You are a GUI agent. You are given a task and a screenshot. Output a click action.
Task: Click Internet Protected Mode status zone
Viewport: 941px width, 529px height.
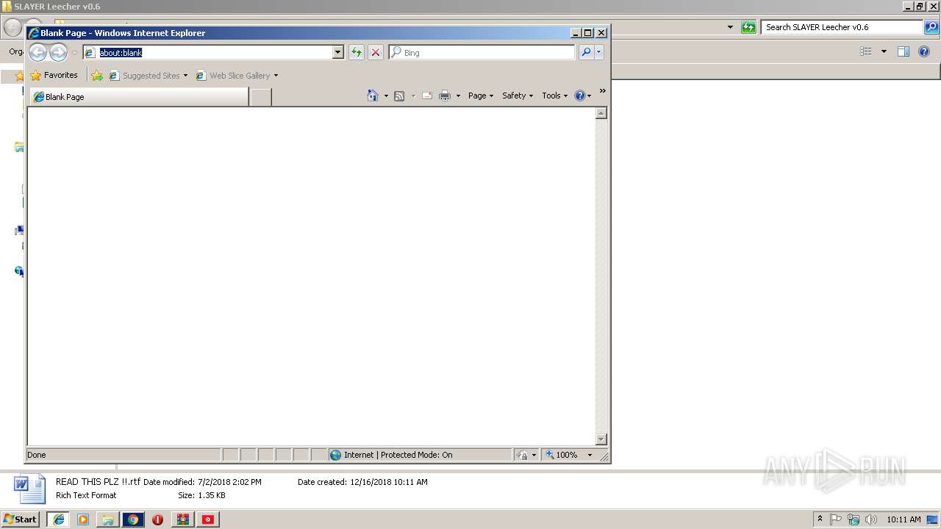(420, 455)
